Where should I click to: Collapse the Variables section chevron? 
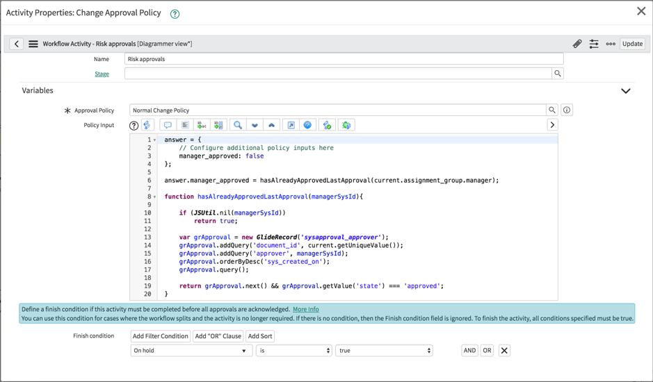click(x=625, y=91)
